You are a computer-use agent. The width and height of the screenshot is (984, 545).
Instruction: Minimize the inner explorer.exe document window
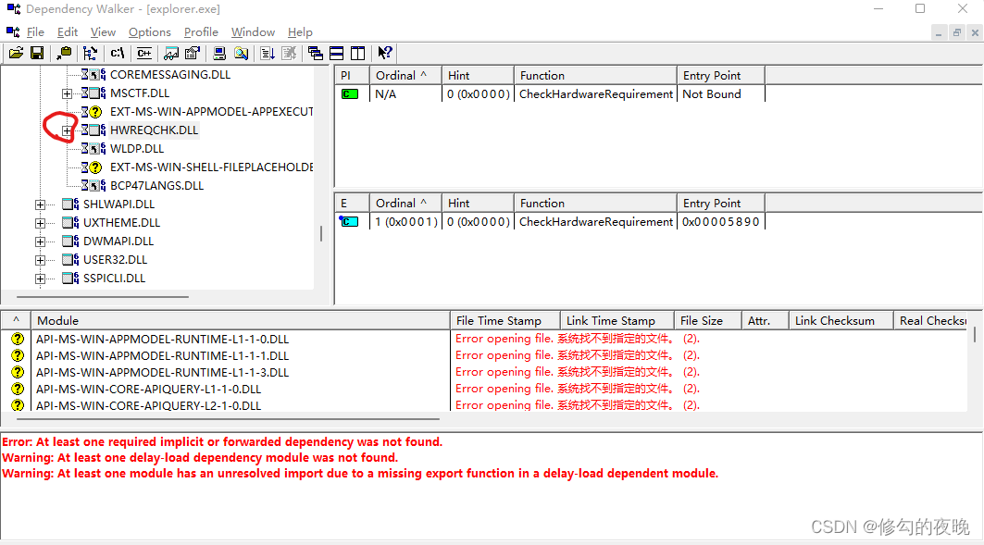tap(939, 32)
